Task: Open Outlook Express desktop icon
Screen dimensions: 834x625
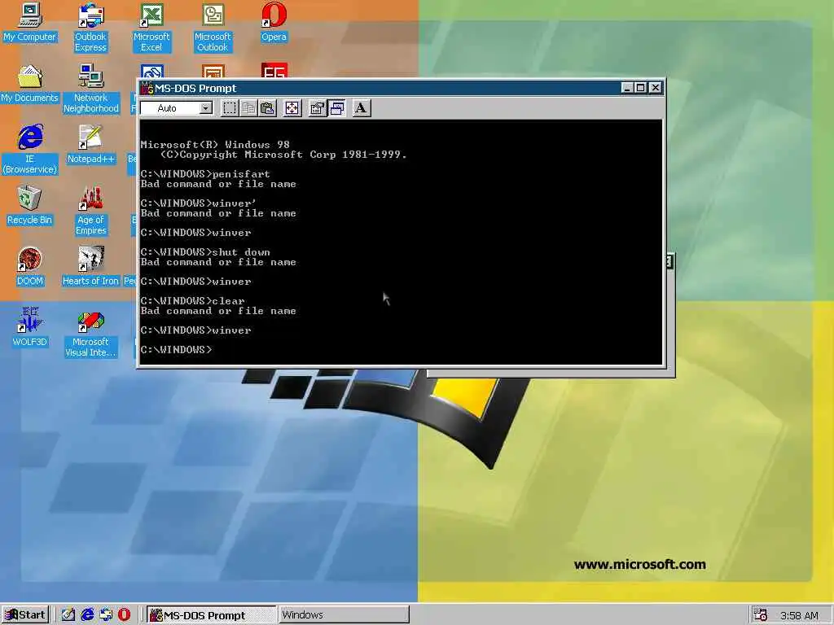Action: [x=90, y=28]
